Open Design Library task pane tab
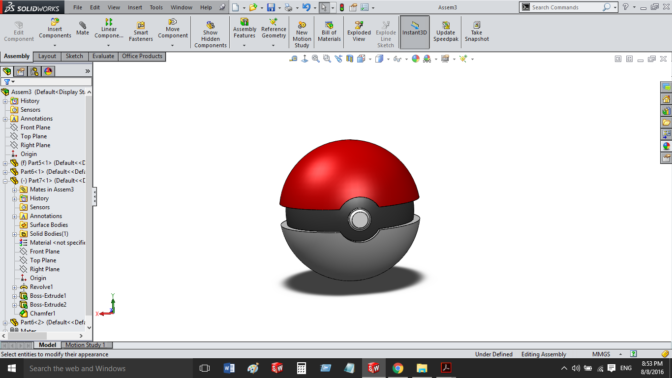Screen dimensions: 672x378 [667, 111]
